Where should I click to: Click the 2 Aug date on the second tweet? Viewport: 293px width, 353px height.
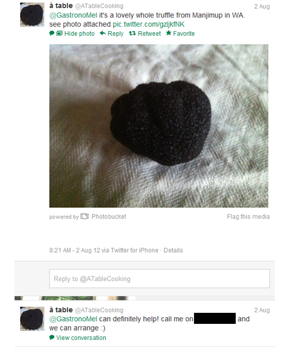click(262, 310)
